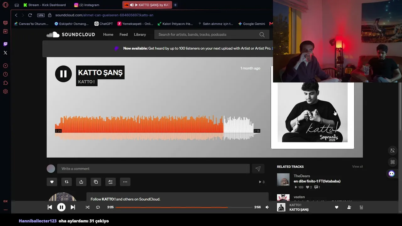Open the Opera GX main menu

(x=5, y=5)
